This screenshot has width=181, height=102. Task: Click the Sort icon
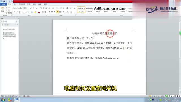(71, 8)
